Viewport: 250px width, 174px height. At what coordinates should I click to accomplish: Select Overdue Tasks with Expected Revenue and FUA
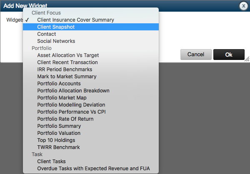coord(93,169)
